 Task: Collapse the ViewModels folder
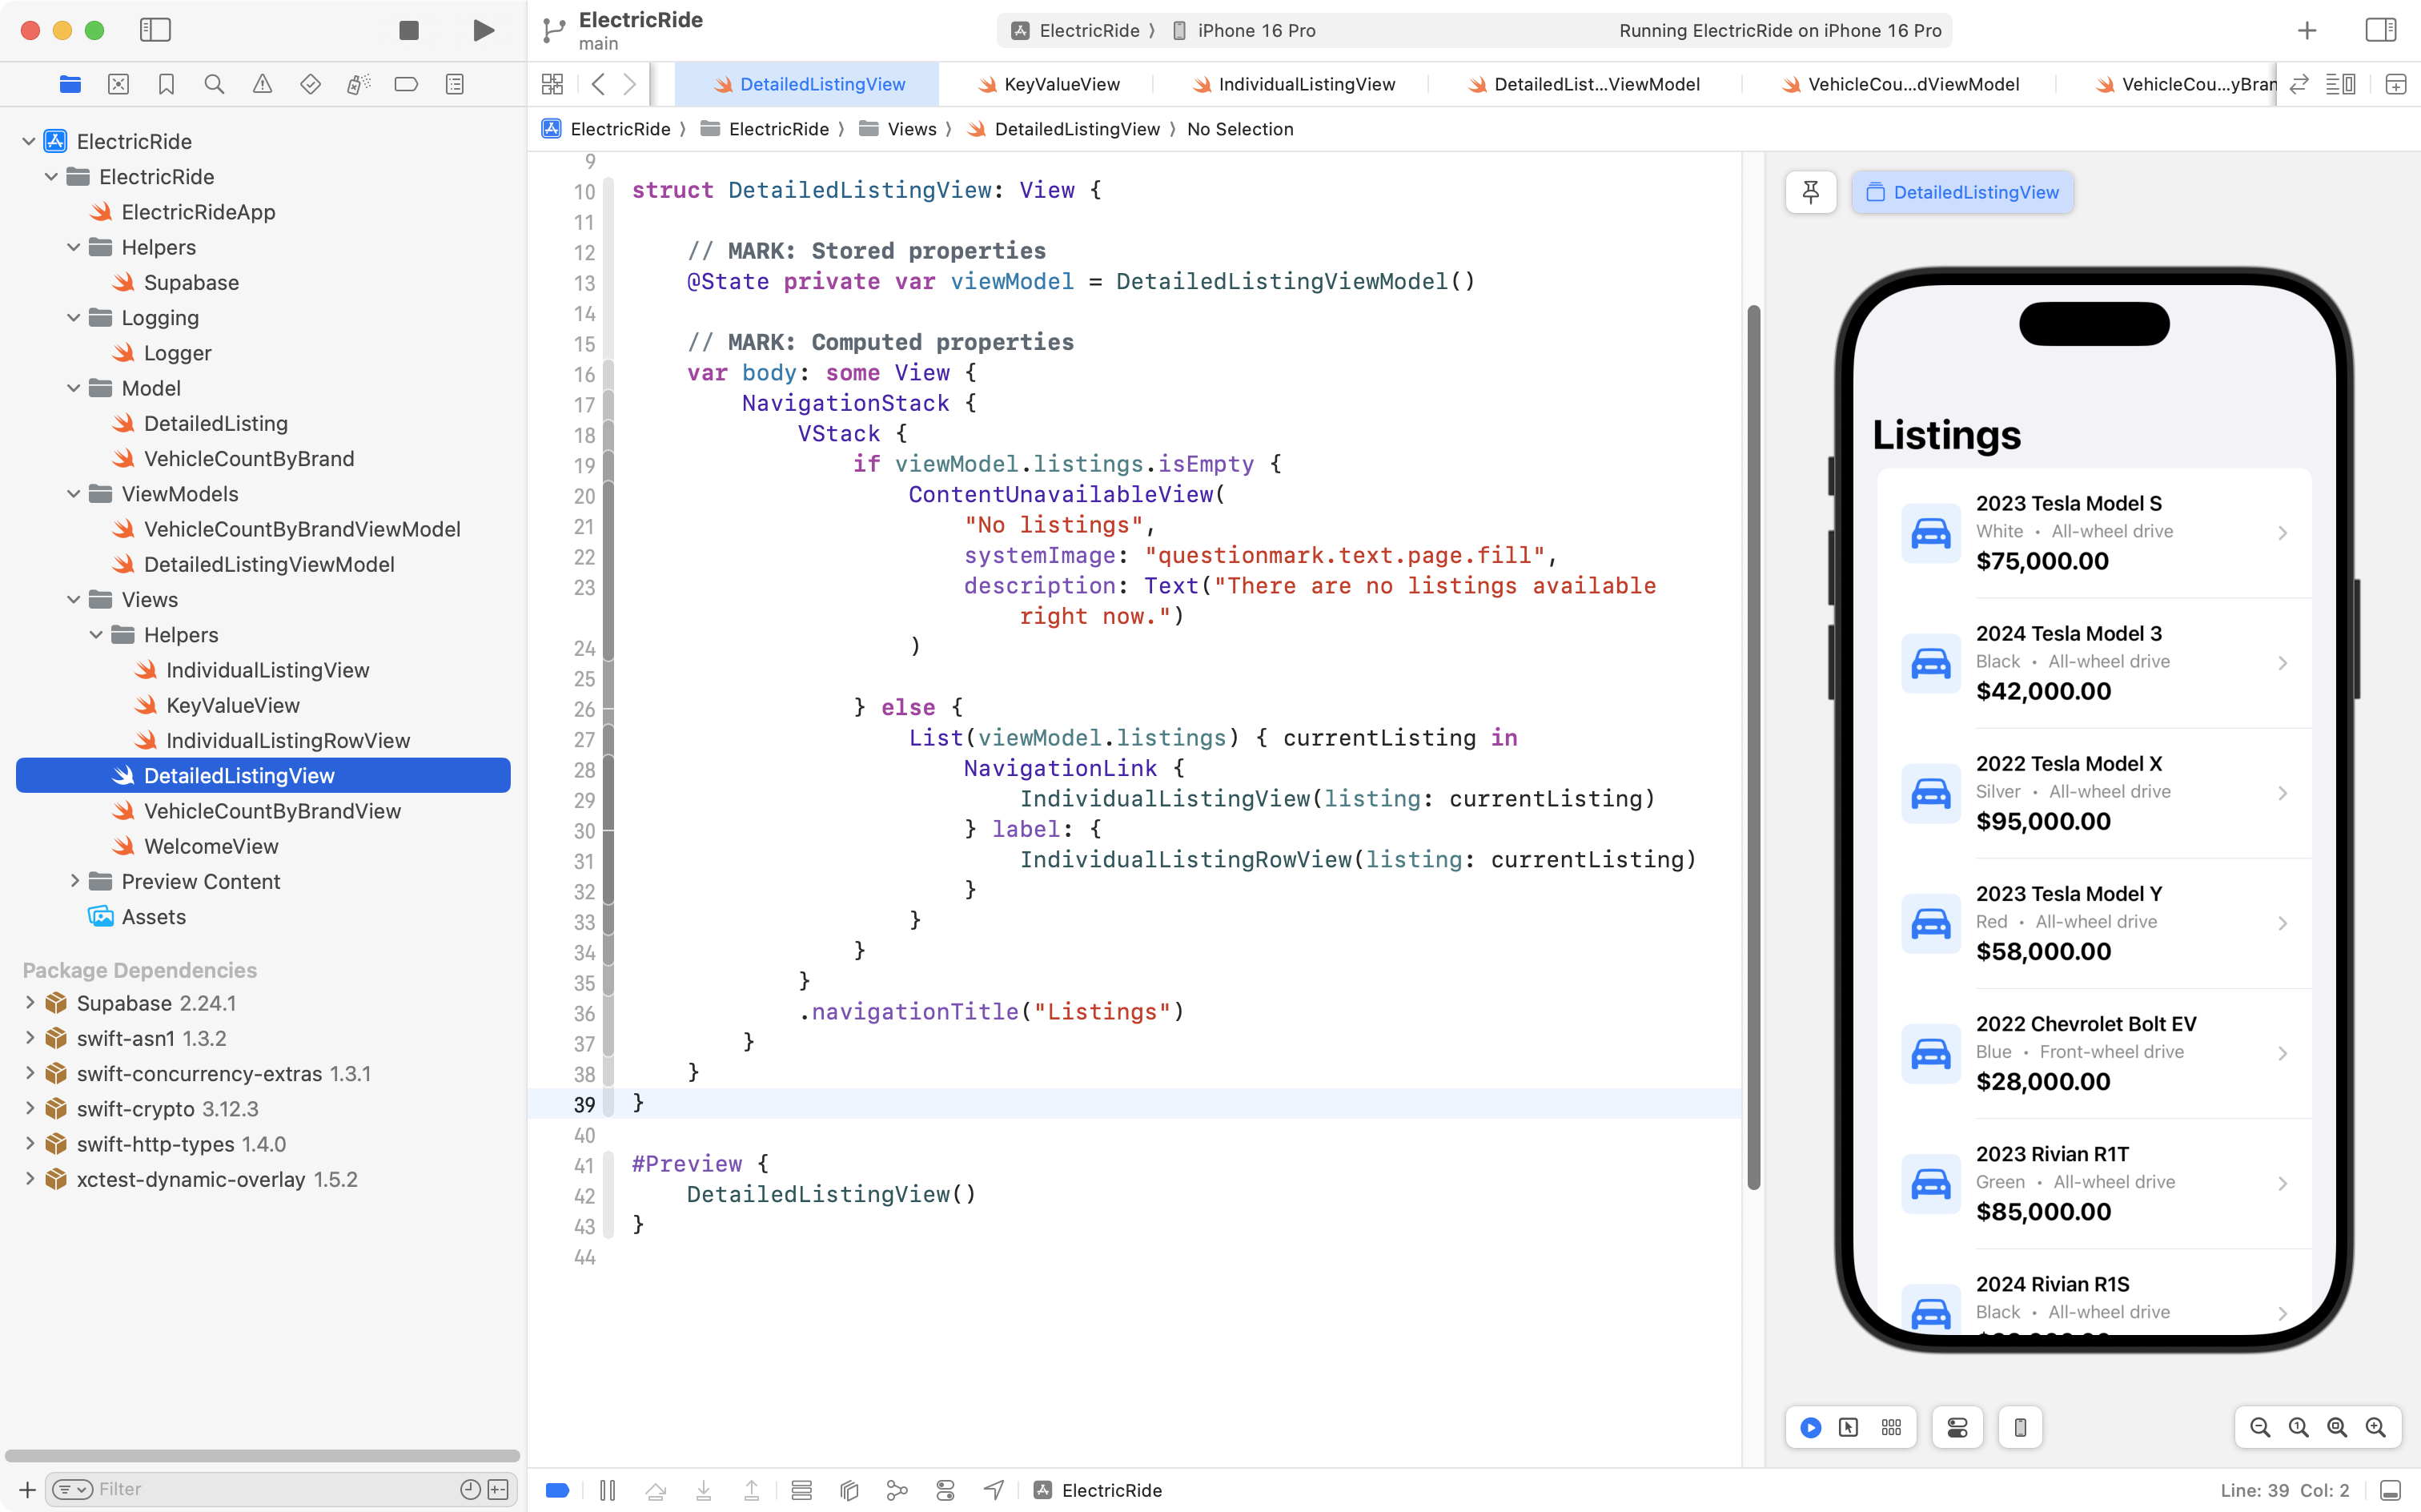click(74, 494)
